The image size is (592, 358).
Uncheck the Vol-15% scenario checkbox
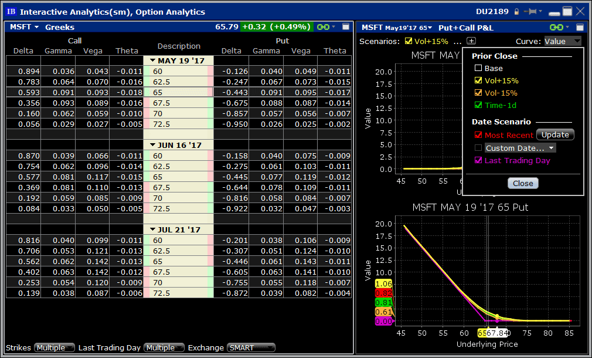(478, 93)
